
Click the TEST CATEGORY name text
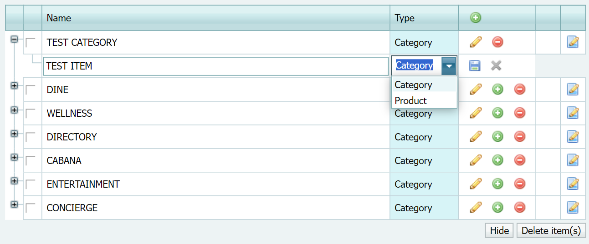(82, 42)
